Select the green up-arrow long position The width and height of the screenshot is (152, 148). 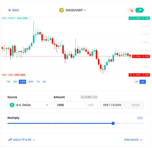coord(139,10)
